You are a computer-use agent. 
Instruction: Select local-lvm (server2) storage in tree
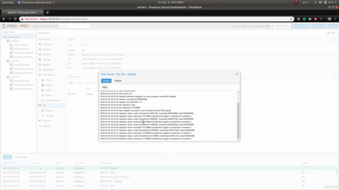(24, 69)
